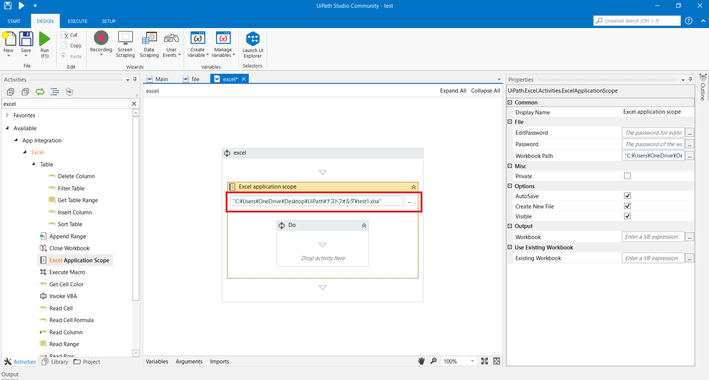Click the New file icon in ribbon
This screenshot has height=380, width=709.
9,39
